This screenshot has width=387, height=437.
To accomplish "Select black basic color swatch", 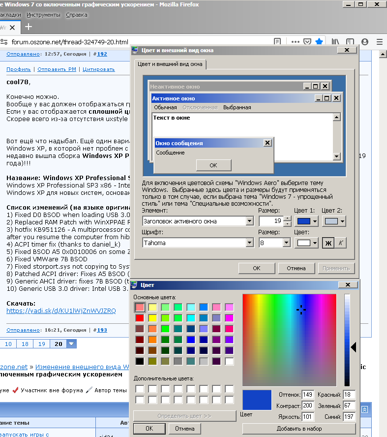I will (x=140, y=362).
